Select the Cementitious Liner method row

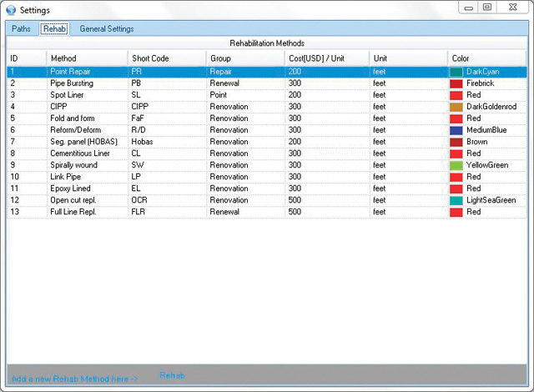click(79, 154)
